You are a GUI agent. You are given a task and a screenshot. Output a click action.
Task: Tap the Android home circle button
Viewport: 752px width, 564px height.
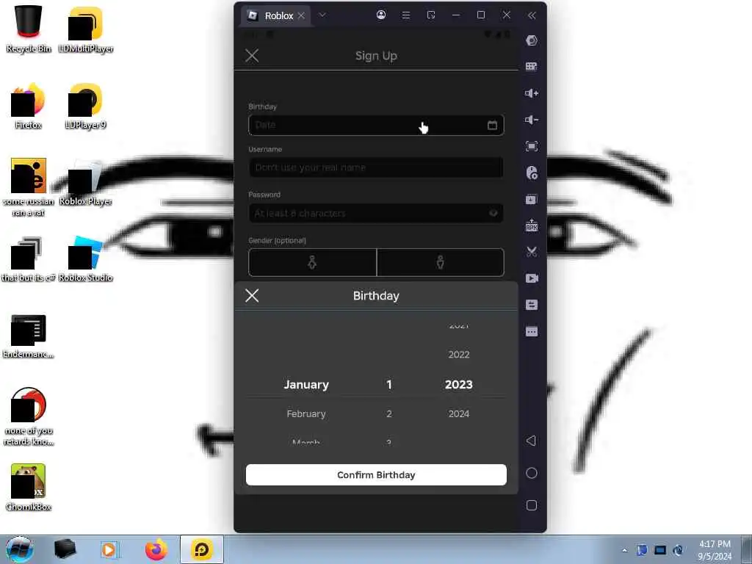(532, 473)
